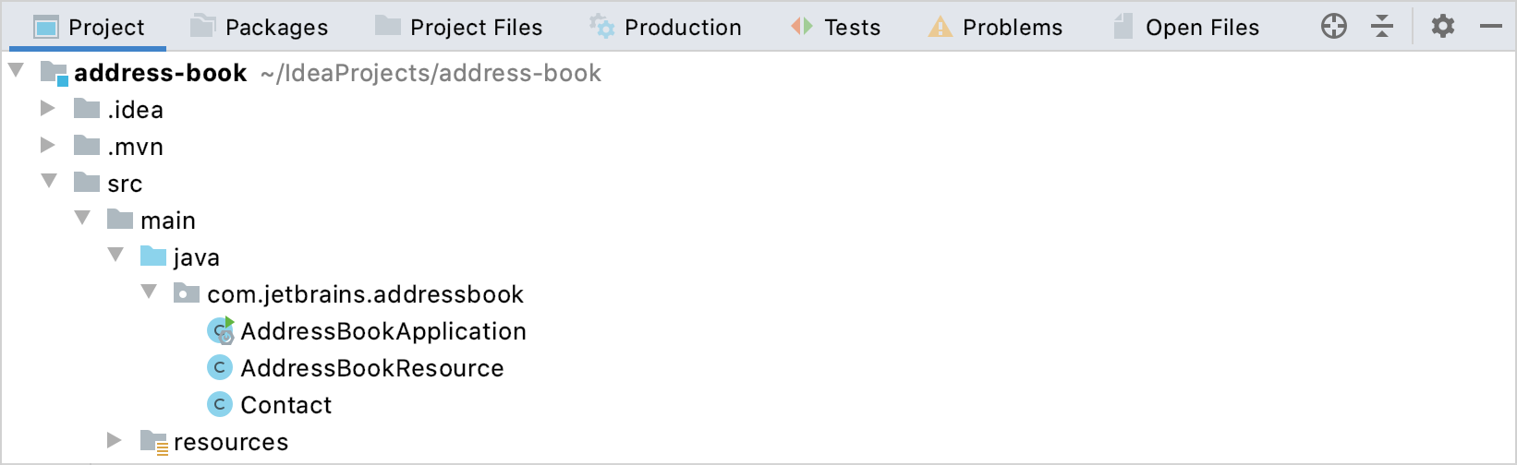The width and height of the screenshot is (1517, 465).
Task: Switch to the Tests tab
Action: [835, 28]
